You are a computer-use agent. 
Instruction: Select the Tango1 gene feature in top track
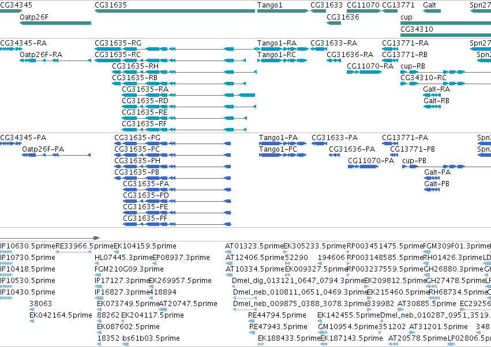283,11
